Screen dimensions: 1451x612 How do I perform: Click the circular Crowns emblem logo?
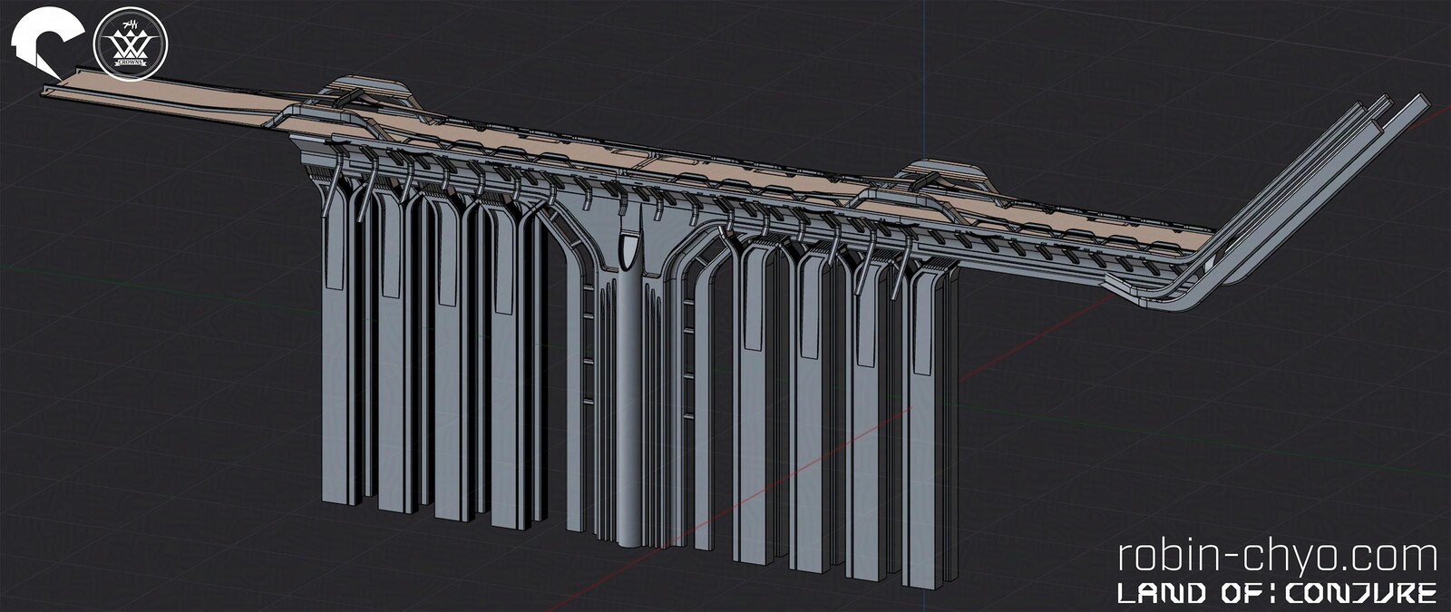pos(131,45)
